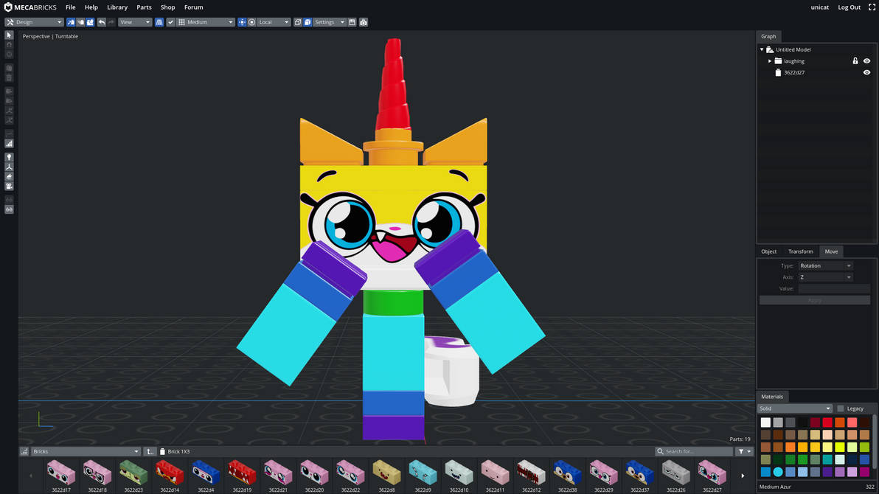Enable the Legacy checkbox

tap(841, 408)
